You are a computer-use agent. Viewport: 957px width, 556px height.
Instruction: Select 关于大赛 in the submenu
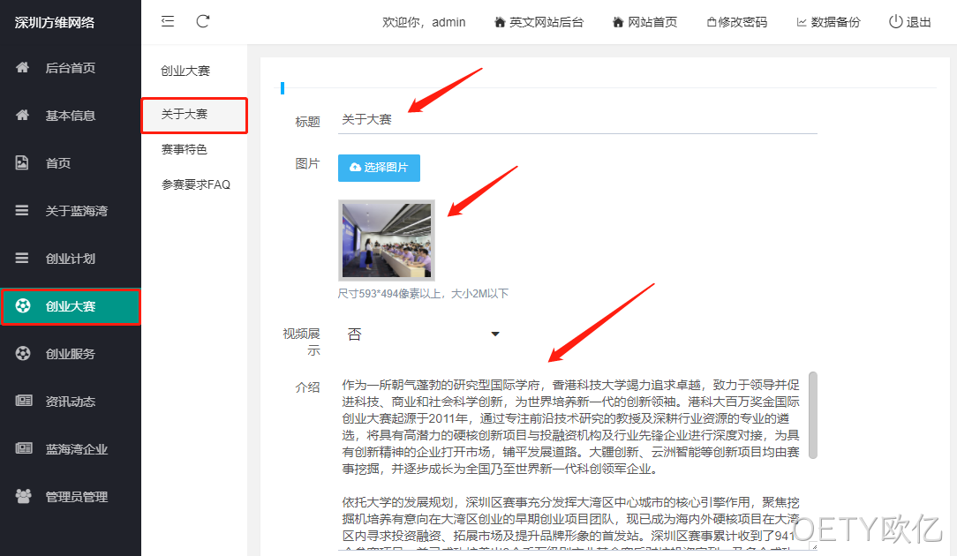[194, 115]
